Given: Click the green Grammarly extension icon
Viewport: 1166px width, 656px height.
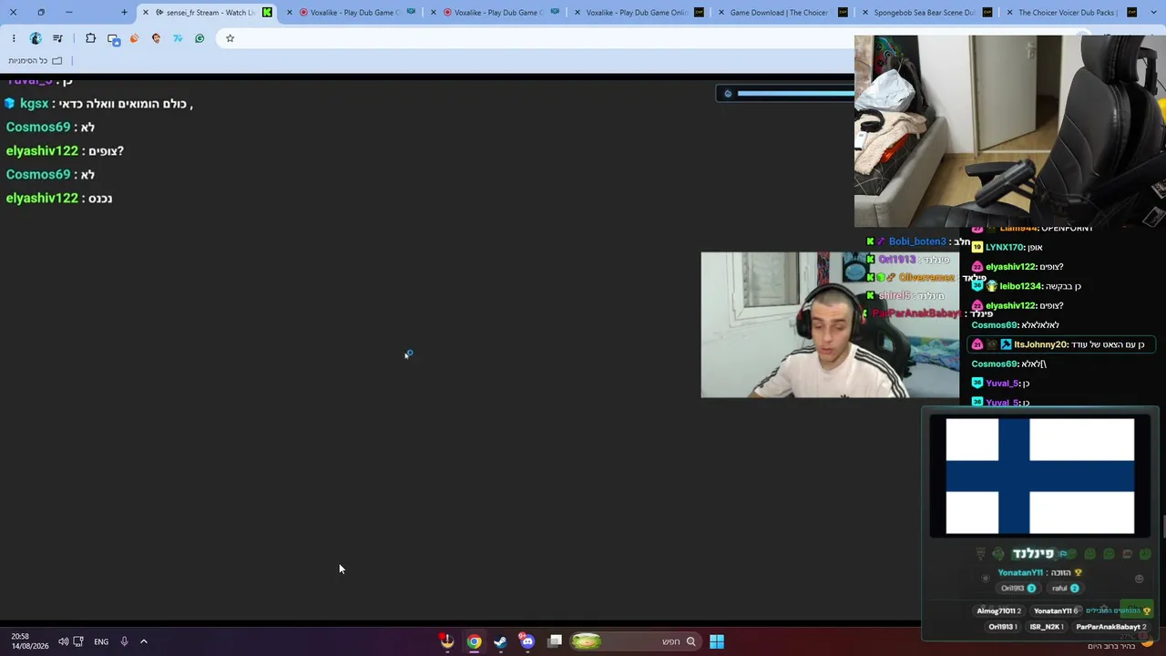Looking at the screenshot, I should [x=199, y=38].
